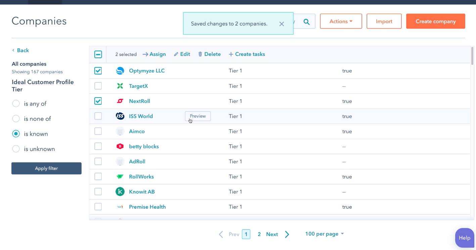Click Create tasks in the bulk action bar
The width and height of the screenshot is (476, 250).
250,54
